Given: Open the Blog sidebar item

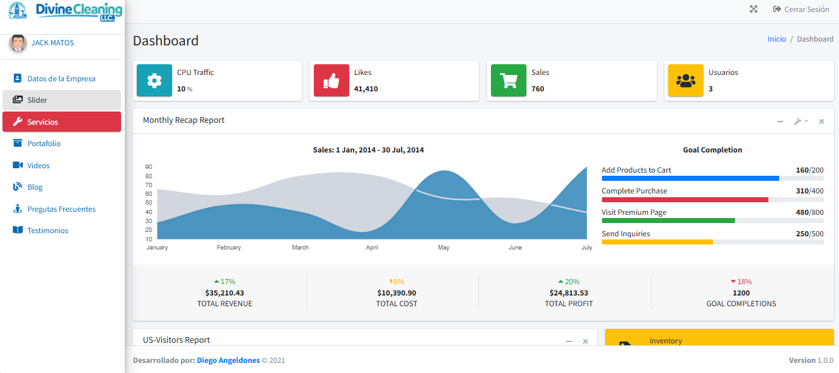Looking at the screenshot, I should click(x=35, y=187).
